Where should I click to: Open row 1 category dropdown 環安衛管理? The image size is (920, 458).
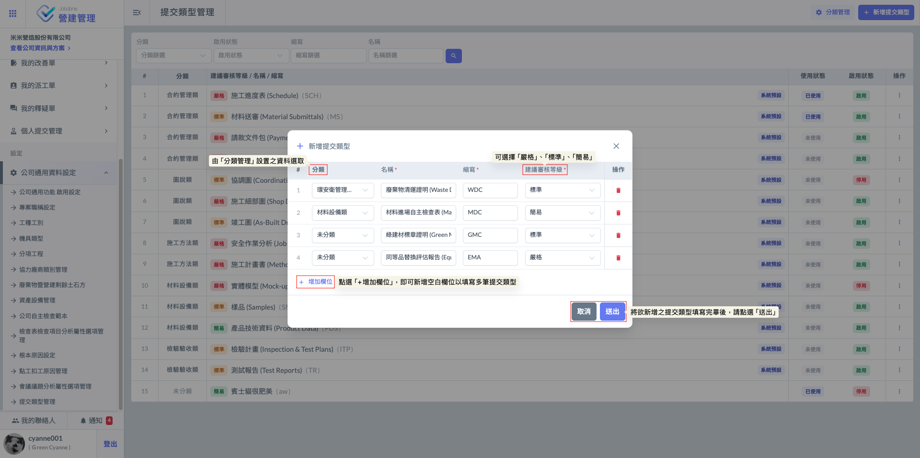tap(343, 190)
